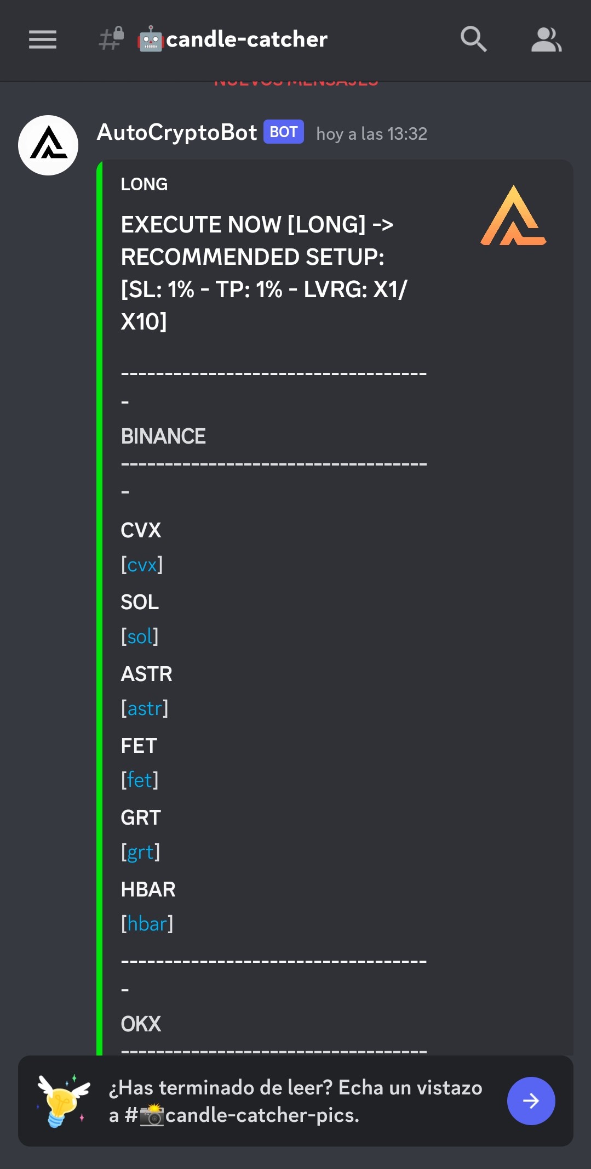Image resolution: width=591 pixels, height=1169 pixels.
Task: Open the astr link
Action: click(145, 708)
